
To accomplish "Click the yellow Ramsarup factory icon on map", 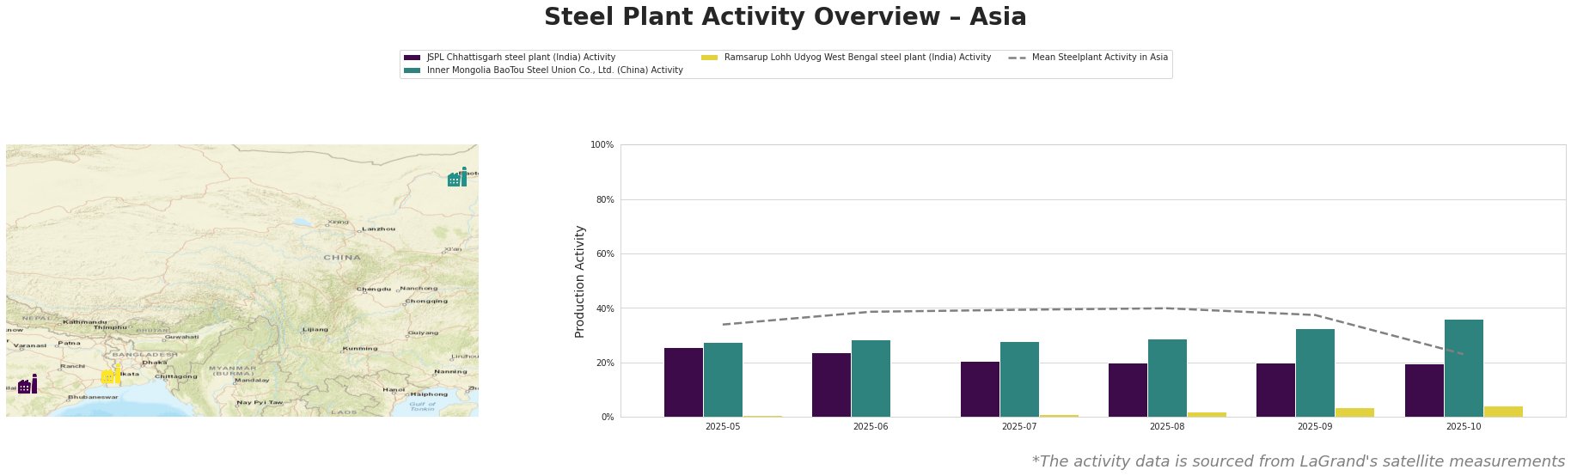I will click(x=110, y=375).
